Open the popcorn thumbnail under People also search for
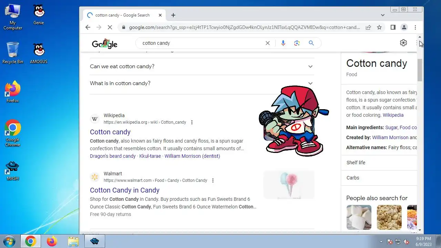This screenshot has width=441, height=248. point(389,217)
